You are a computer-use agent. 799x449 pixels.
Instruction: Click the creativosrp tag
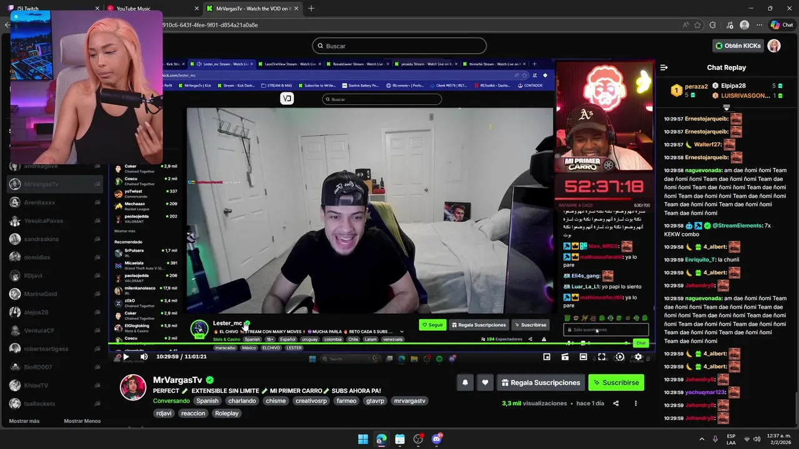click(311, 401)
